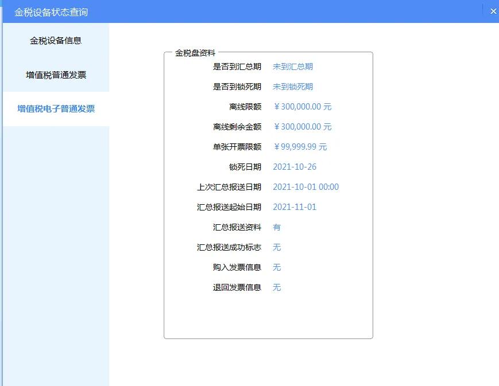Click the 未到汇总期 status value
Viewport: 499px width, 386px height.
(x=293, y=67)
